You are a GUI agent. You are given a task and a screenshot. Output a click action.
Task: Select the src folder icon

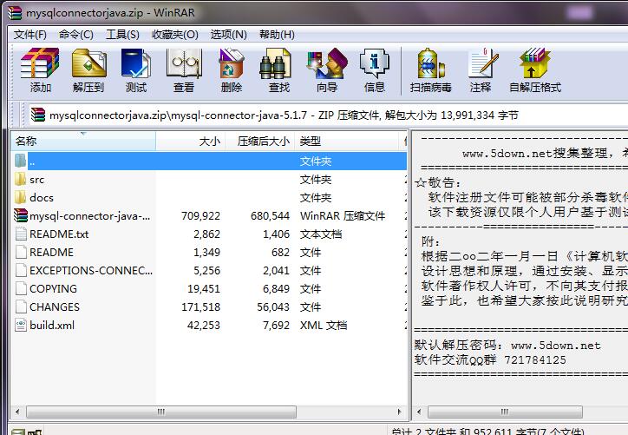pyautogui.click(x=21, y=179)
